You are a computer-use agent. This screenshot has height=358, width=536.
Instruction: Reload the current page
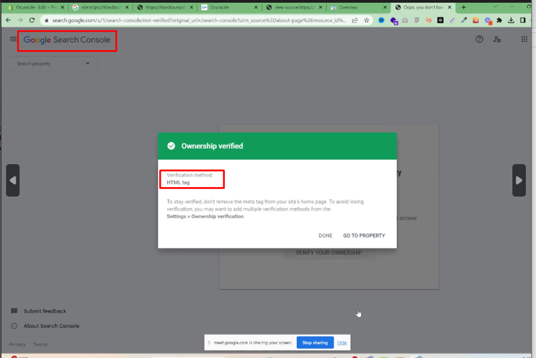[32, 20]
